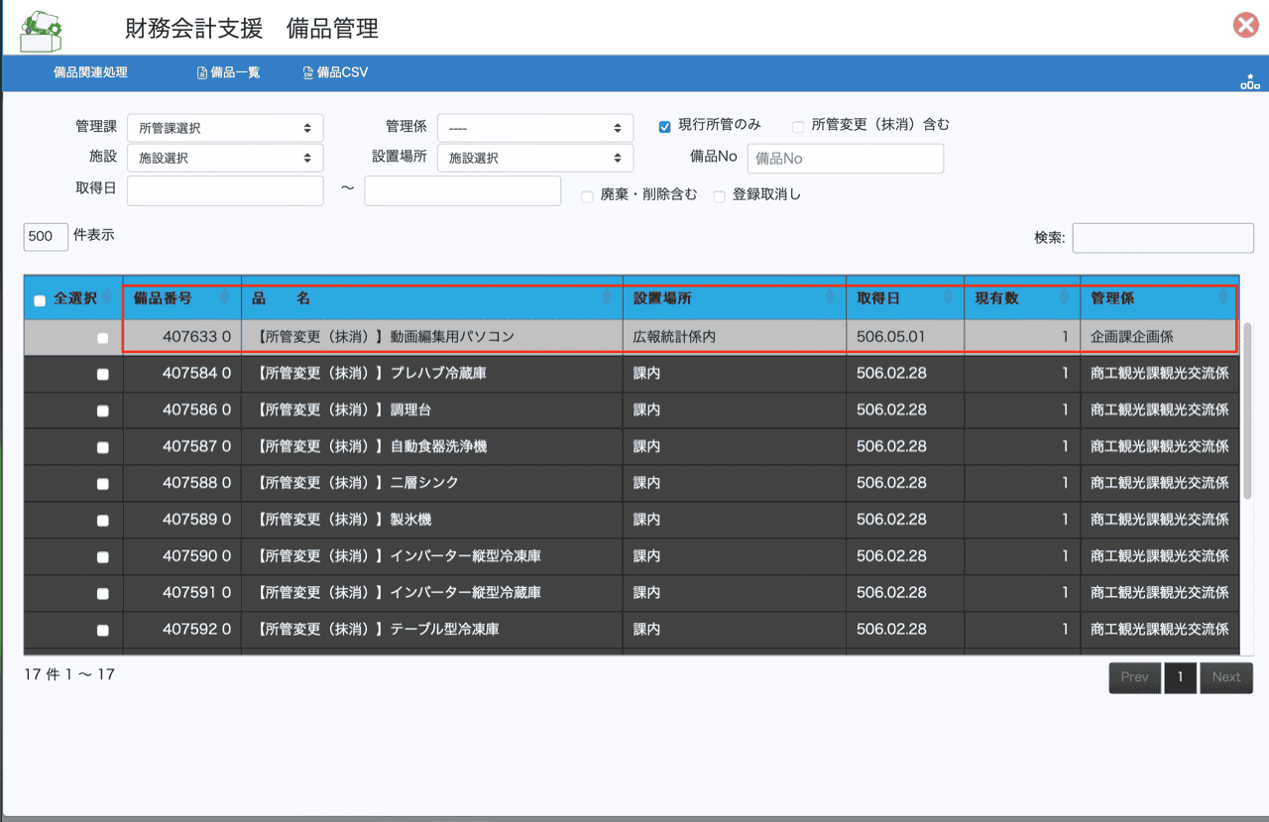
Task: Sort table by 品名 column arrows
Action: click(607, 297)
